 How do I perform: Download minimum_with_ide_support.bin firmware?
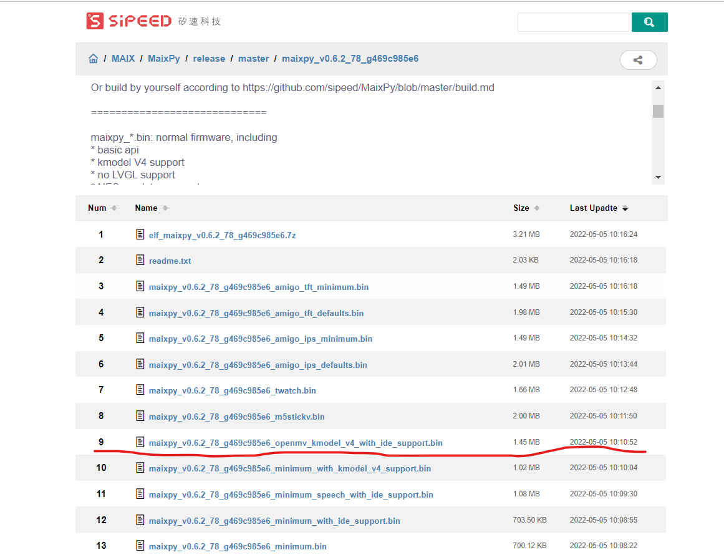(x=274, y=521)
